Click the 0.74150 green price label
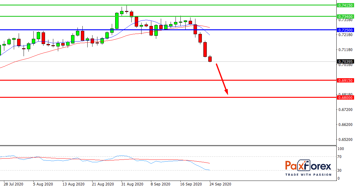355x187 pixels. 345,5
